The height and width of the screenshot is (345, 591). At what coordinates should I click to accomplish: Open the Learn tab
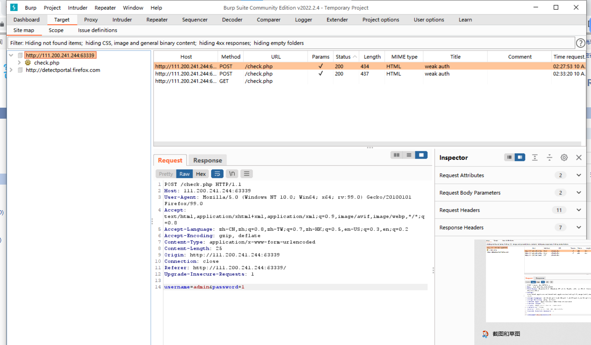point(465,20)
